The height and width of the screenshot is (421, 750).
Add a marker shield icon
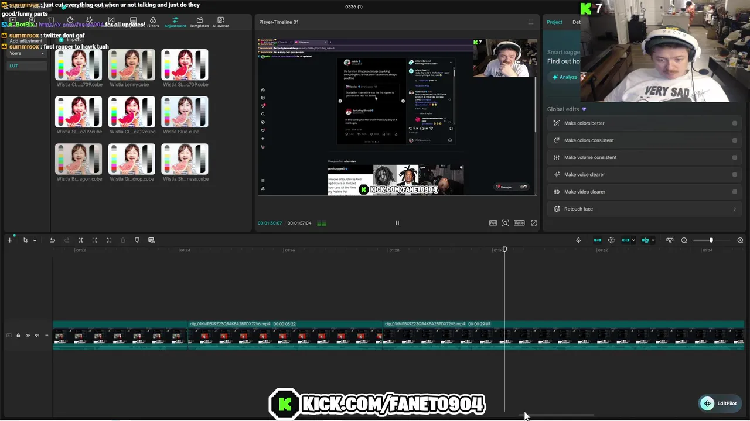[137, 240]
